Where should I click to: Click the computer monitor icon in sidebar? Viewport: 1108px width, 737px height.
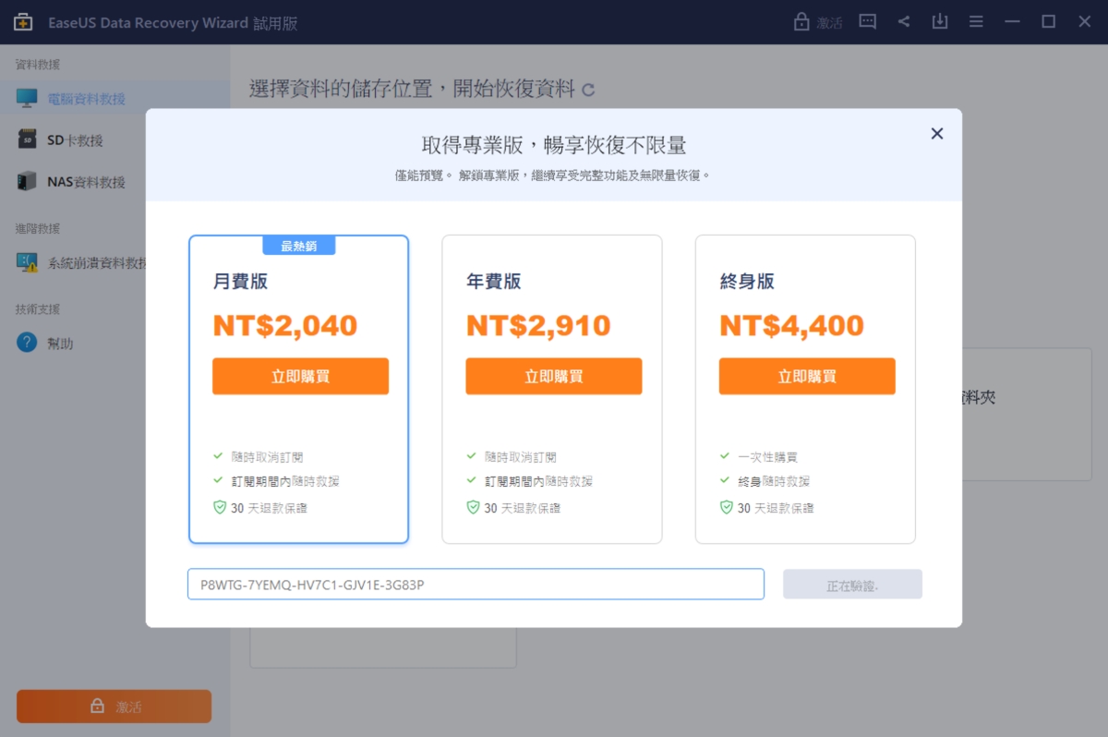27,98
